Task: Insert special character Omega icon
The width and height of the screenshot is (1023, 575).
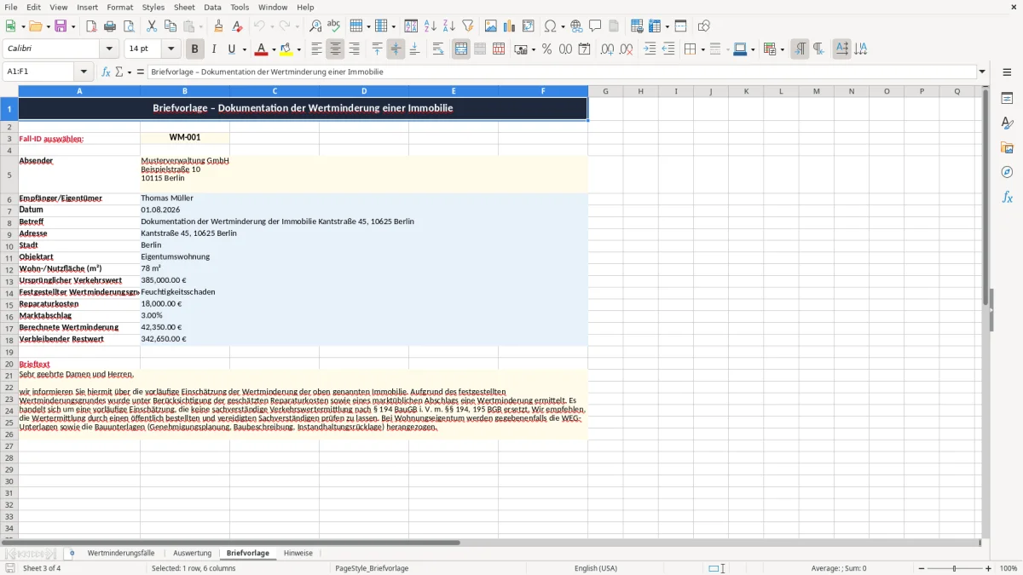Action: pyautogui.click(x=550, y=26)
